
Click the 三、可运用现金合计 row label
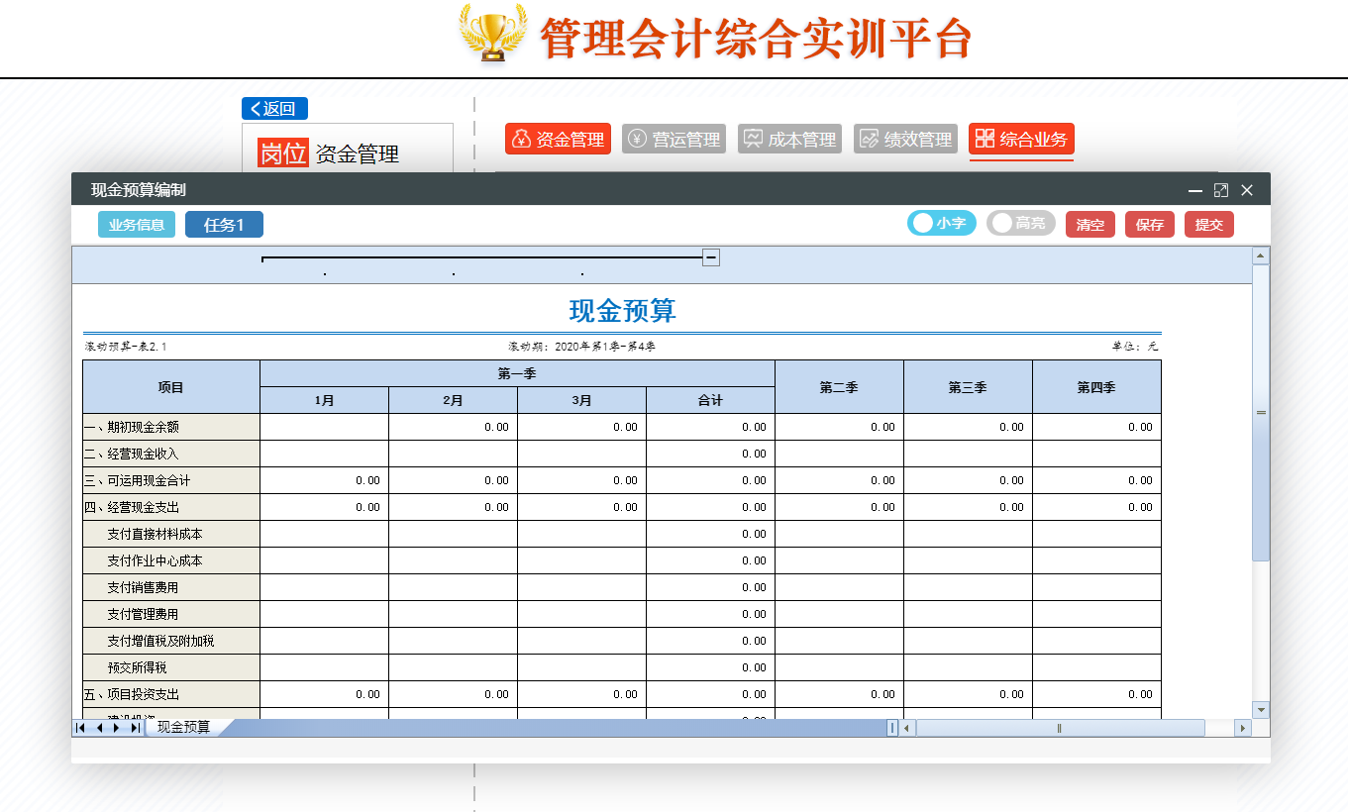tap(171, 480)
